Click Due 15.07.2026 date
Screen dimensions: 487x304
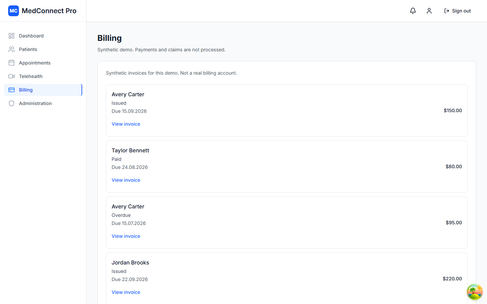(129, 223)
